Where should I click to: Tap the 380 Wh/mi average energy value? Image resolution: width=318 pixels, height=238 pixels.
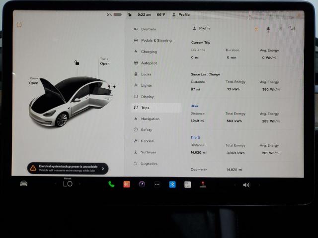271,89
